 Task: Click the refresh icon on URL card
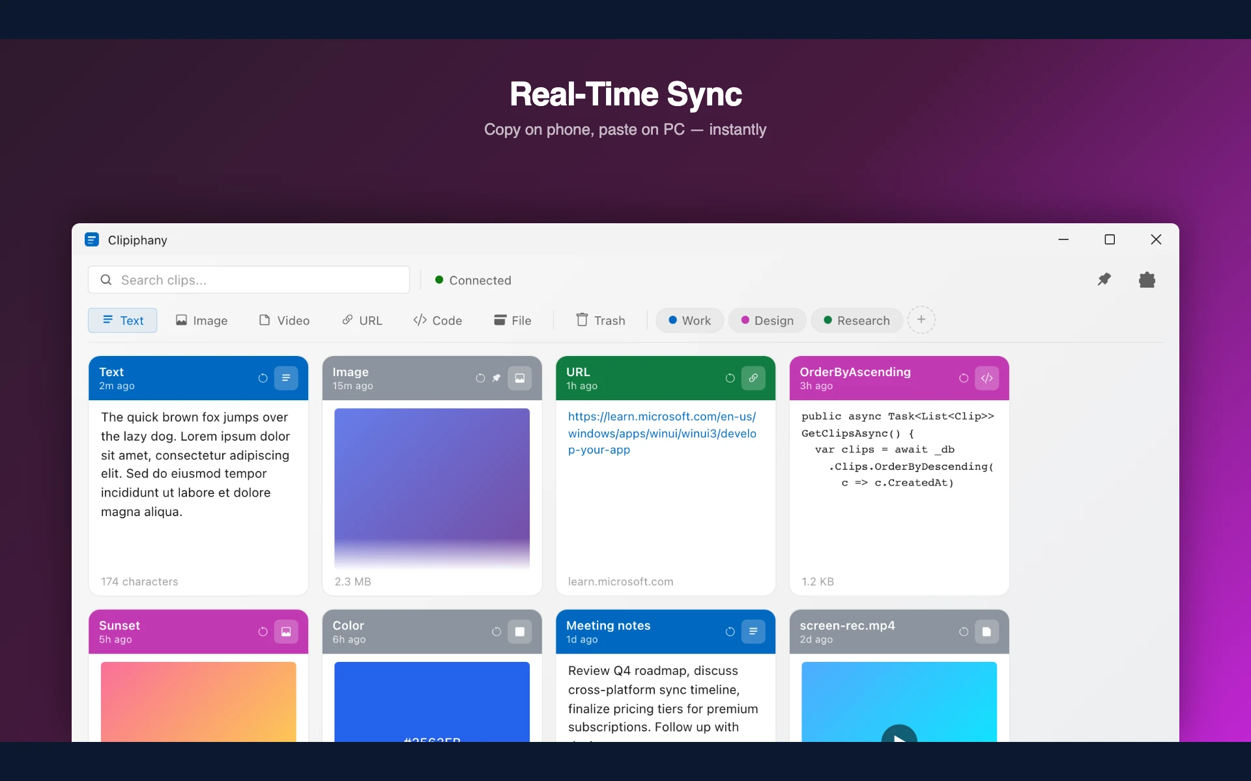click(x=730, y=378)
